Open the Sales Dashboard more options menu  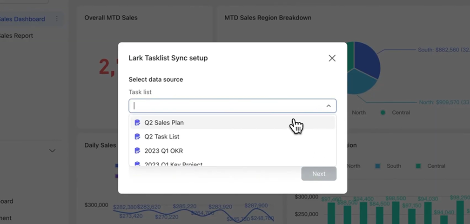(57, 19)
